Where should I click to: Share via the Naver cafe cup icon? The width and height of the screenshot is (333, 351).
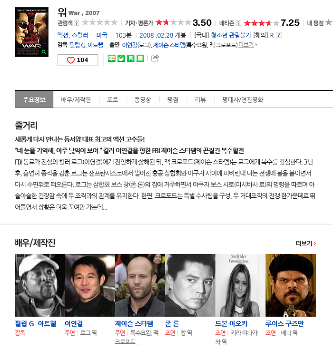[x=121, y=58]
